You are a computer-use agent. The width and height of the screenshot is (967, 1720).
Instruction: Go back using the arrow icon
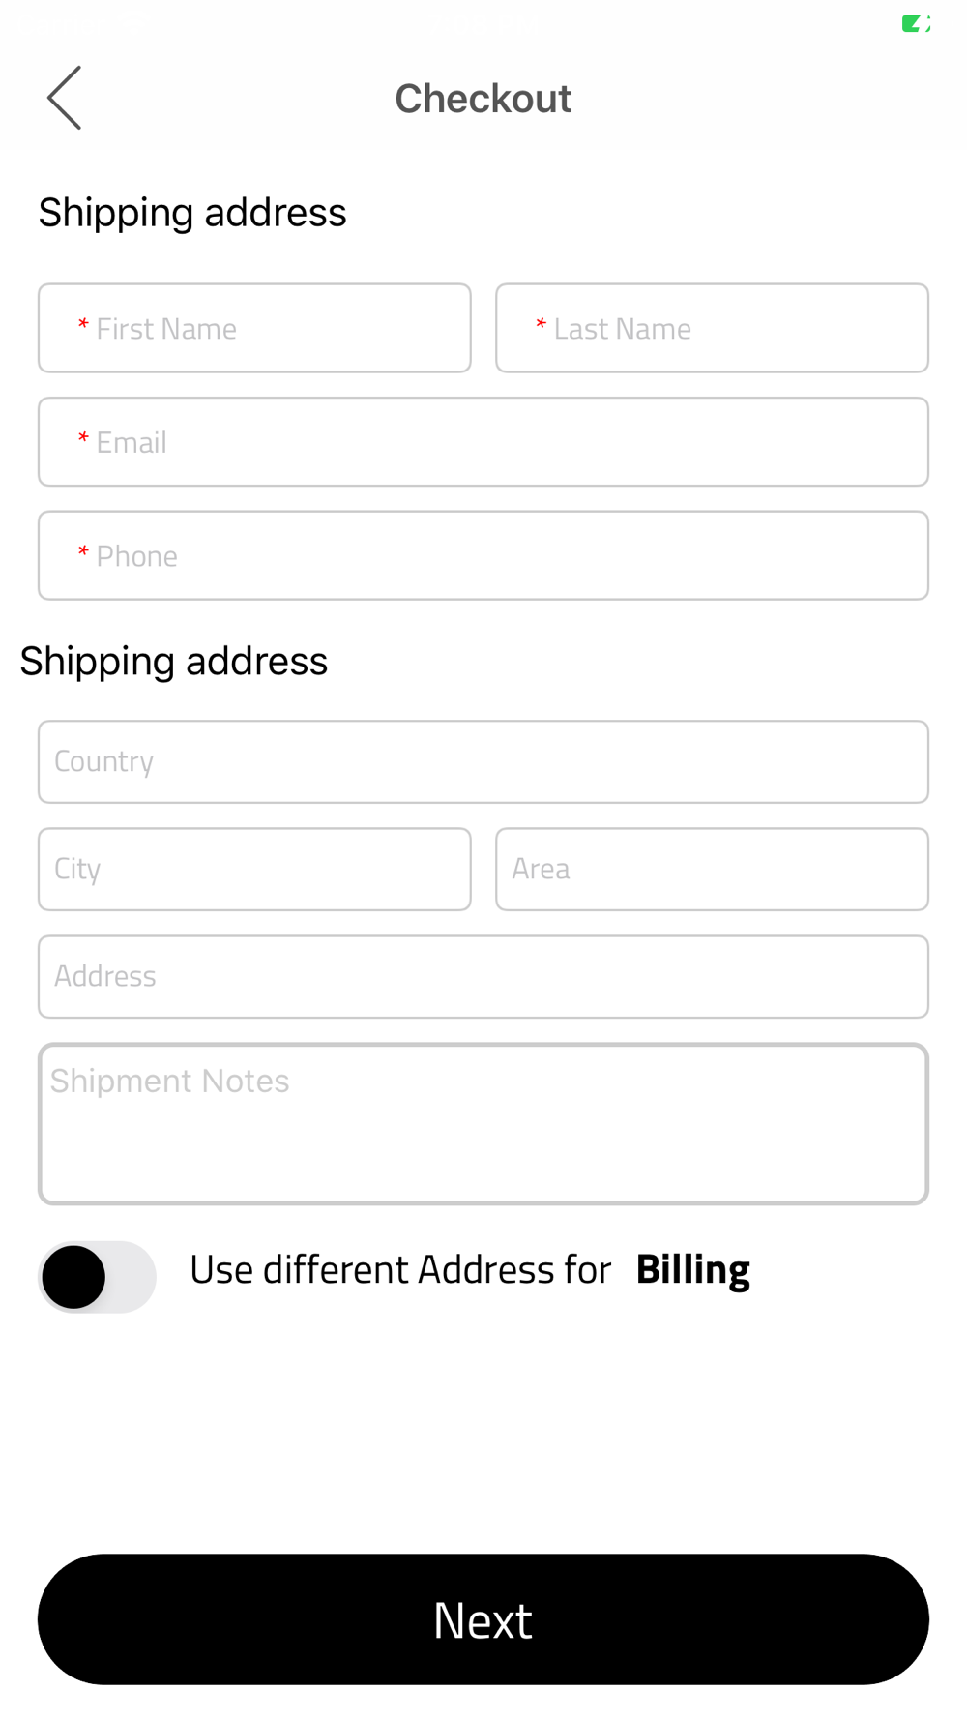click(65, 98)
